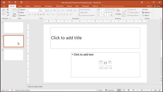Click the Share button

[157, 6]
